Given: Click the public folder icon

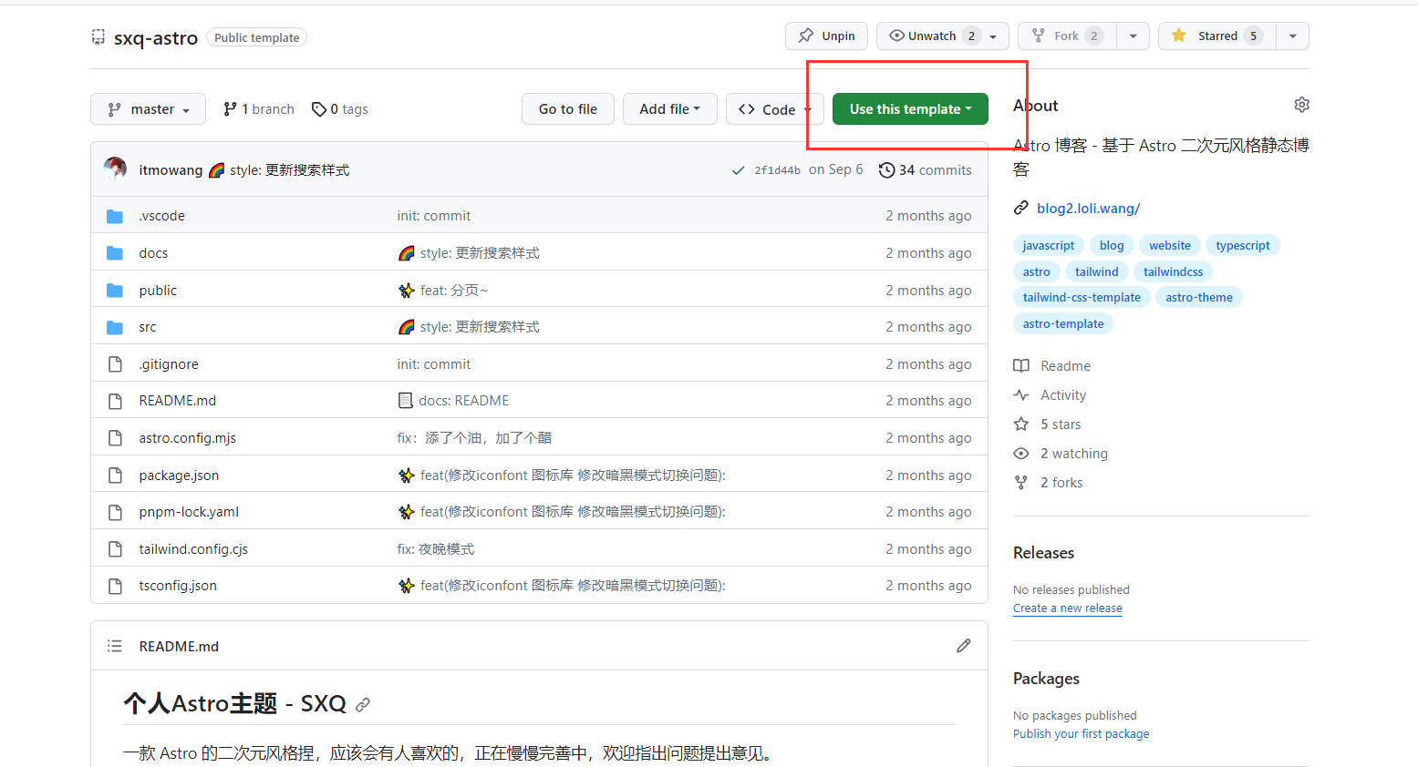Looking at the screenshot, I should [115, 291].
